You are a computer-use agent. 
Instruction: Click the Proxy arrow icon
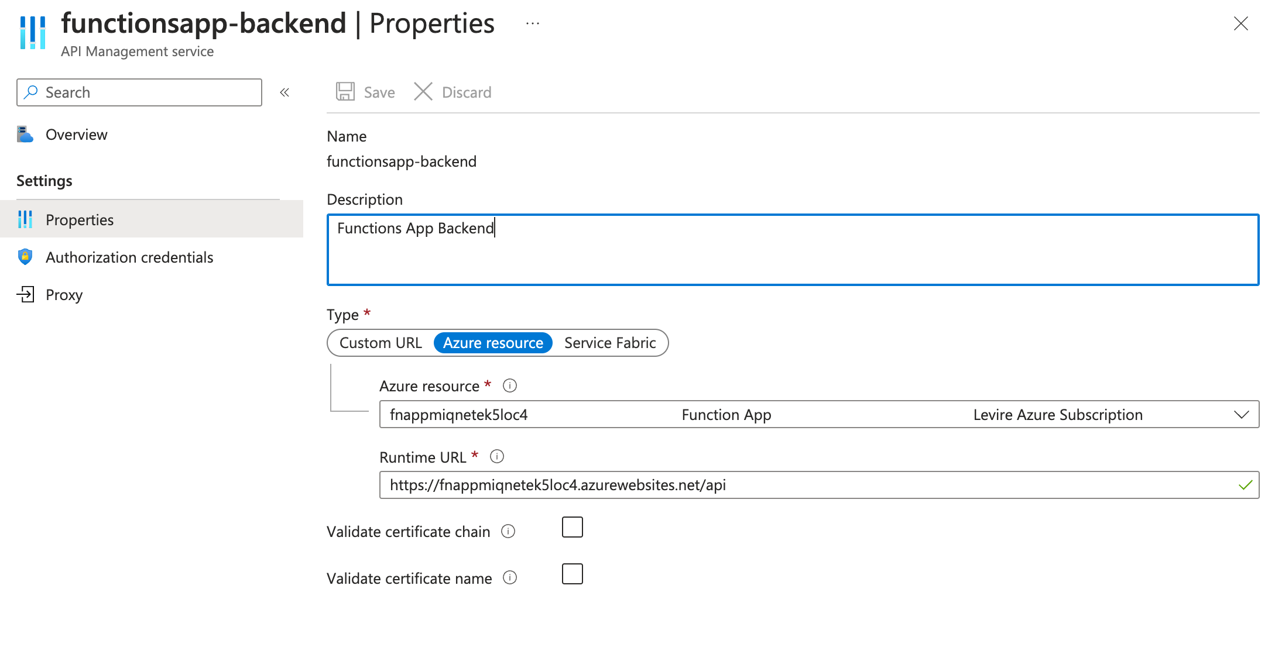pyautogui.click(x=25, y=294)
